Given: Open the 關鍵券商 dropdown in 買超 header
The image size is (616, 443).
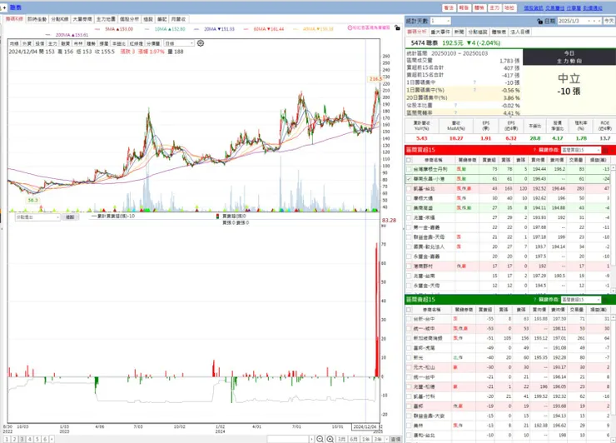Looking at the screenshot, I should 599,150.
